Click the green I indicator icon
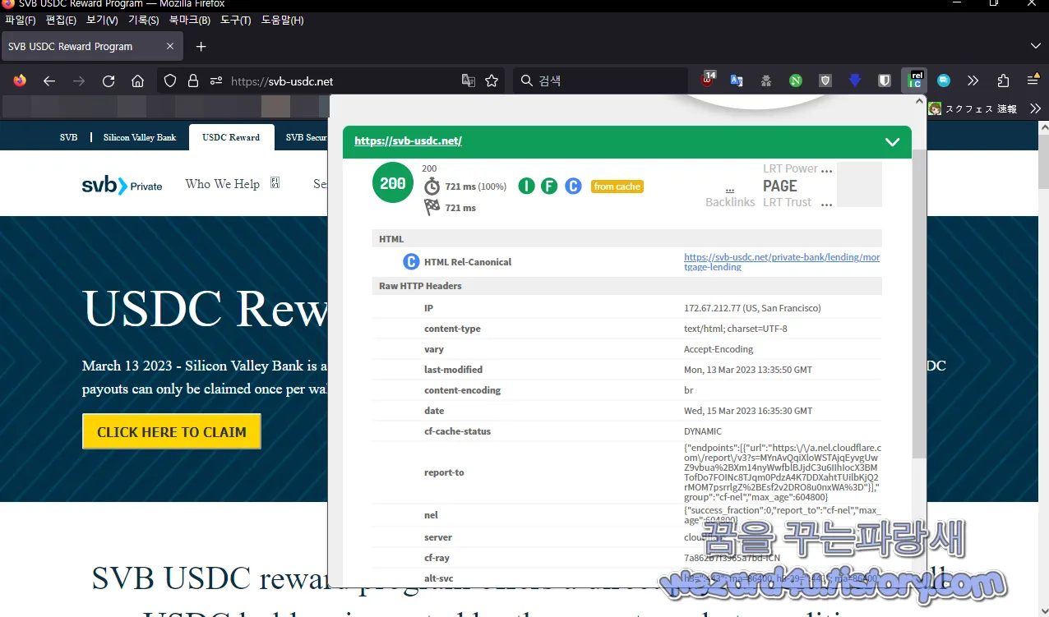 click(526, 186)
